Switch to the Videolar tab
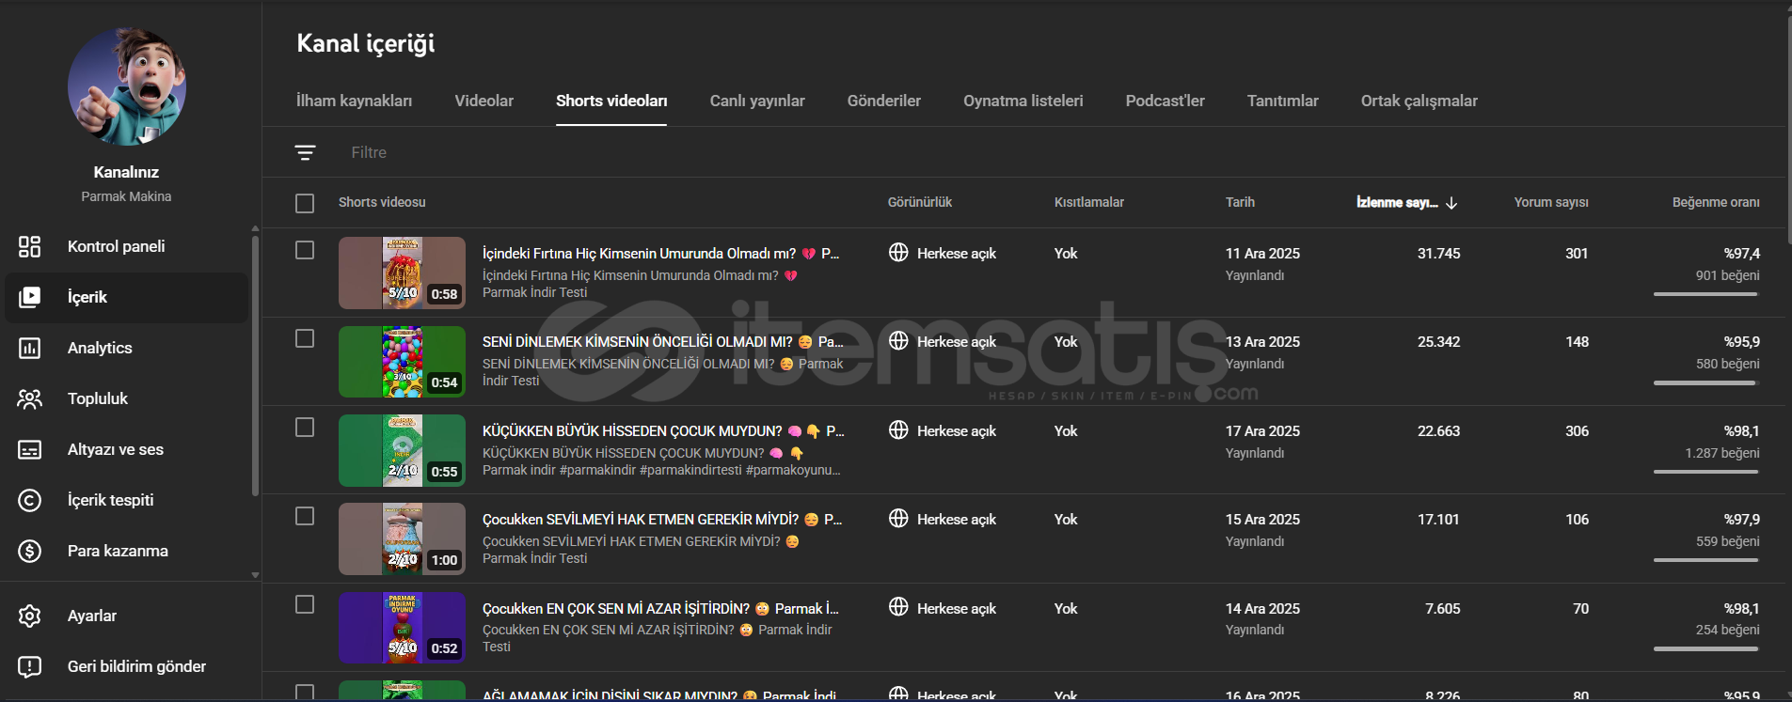 coord(484,101)
